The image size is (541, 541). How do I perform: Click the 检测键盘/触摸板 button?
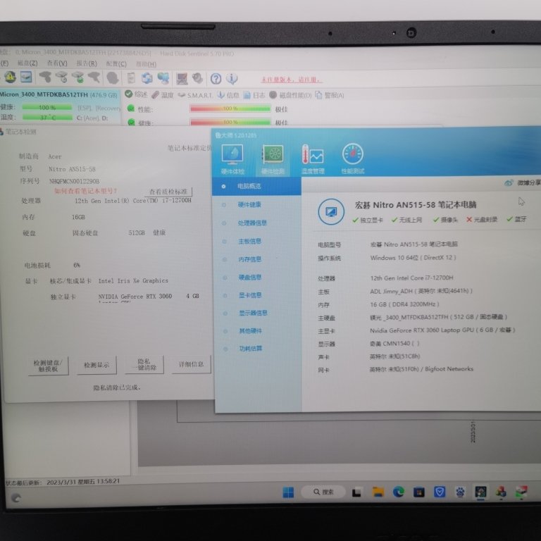pos(49,366)
